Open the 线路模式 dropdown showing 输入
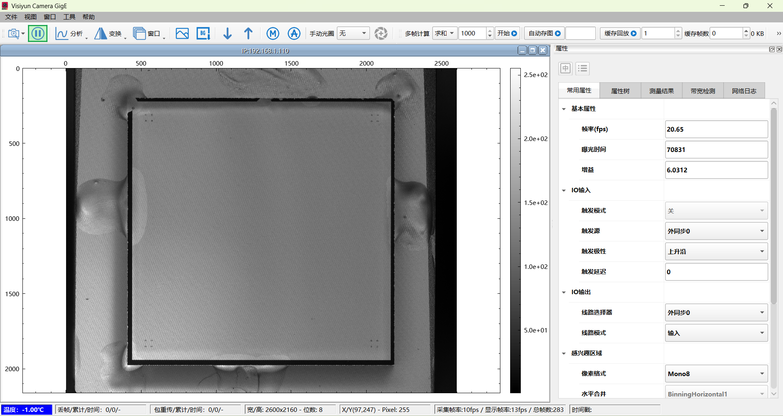The image size is (783, 416). pos(717,333)
